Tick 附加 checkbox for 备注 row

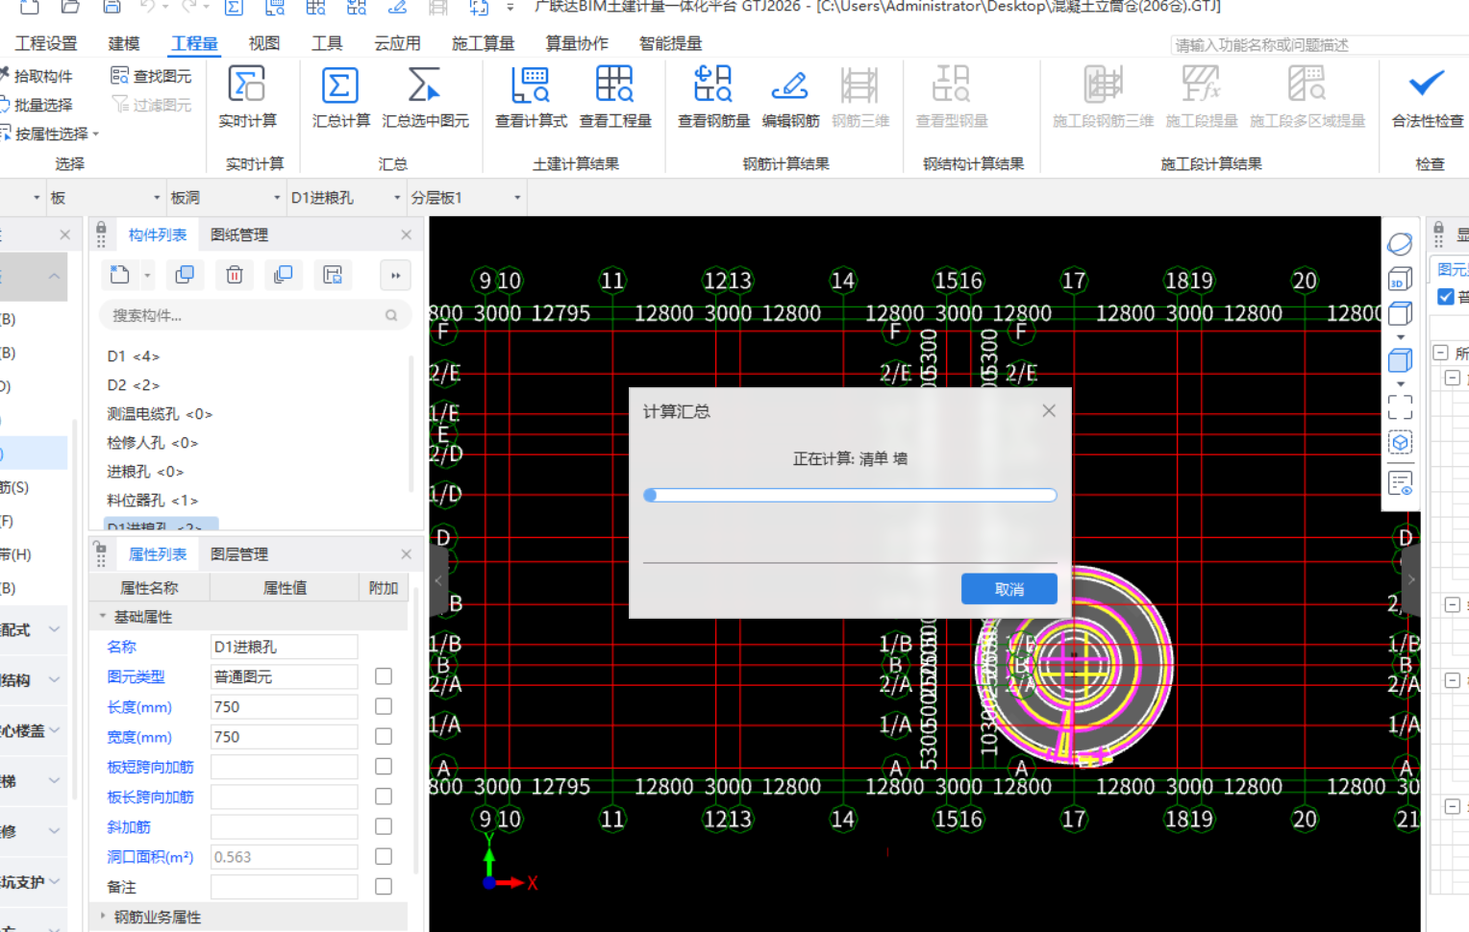pyautogui.click(x=384, y=886)
